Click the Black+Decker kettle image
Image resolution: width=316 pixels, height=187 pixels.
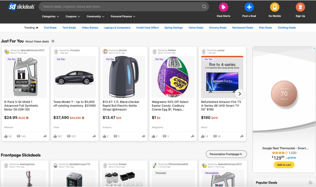(x=124, y=77)
